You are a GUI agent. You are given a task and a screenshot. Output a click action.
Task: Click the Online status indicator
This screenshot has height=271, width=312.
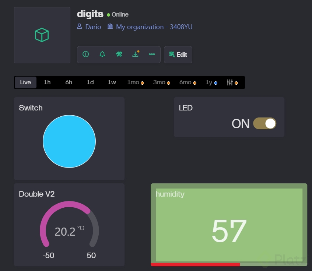118,14
